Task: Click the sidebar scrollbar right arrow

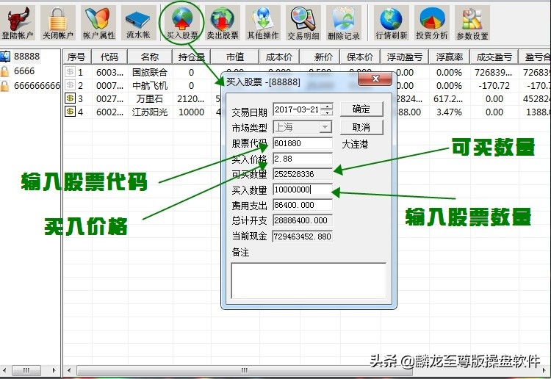Action: (54, 371)
